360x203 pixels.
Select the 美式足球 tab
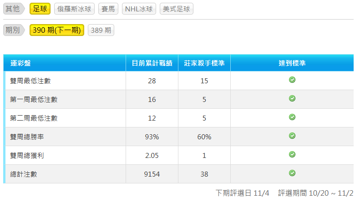176,9
